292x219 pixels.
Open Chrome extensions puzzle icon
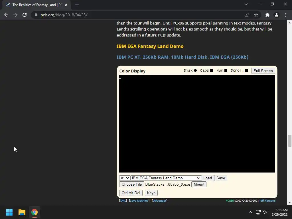(x=267, y=15)
